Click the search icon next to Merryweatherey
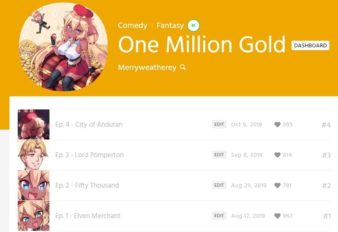This screenshot has height=232, width=338. click(183, 67)
